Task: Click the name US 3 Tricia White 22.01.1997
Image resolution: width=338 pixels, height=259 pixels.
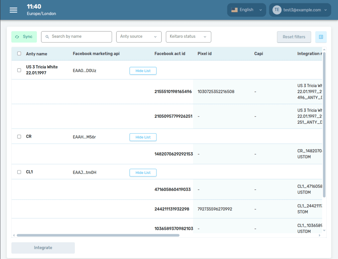Action: click(x=42, y=70)
